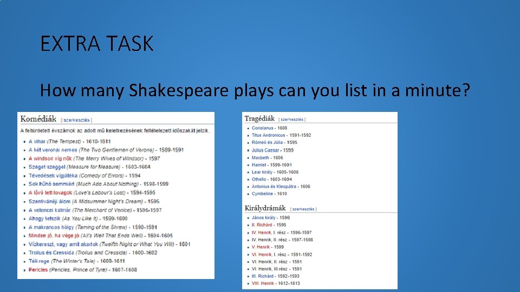The image size is (520, 292).
Task: Select the 'Ahogy tetszik' link
Action: point(44,218)
